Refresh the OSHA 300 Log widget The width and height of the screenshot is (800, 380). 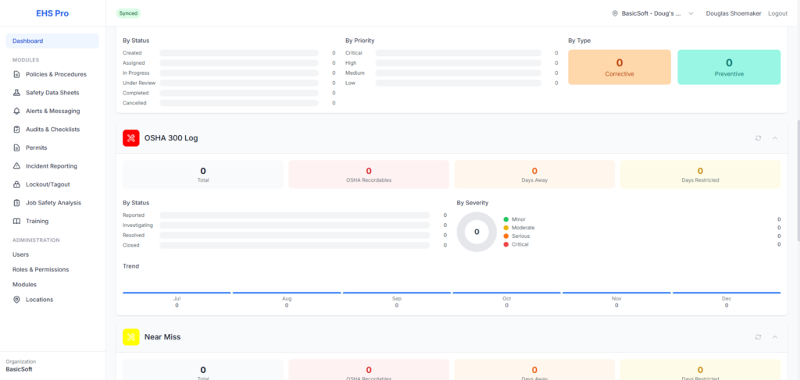click(758, 138)
